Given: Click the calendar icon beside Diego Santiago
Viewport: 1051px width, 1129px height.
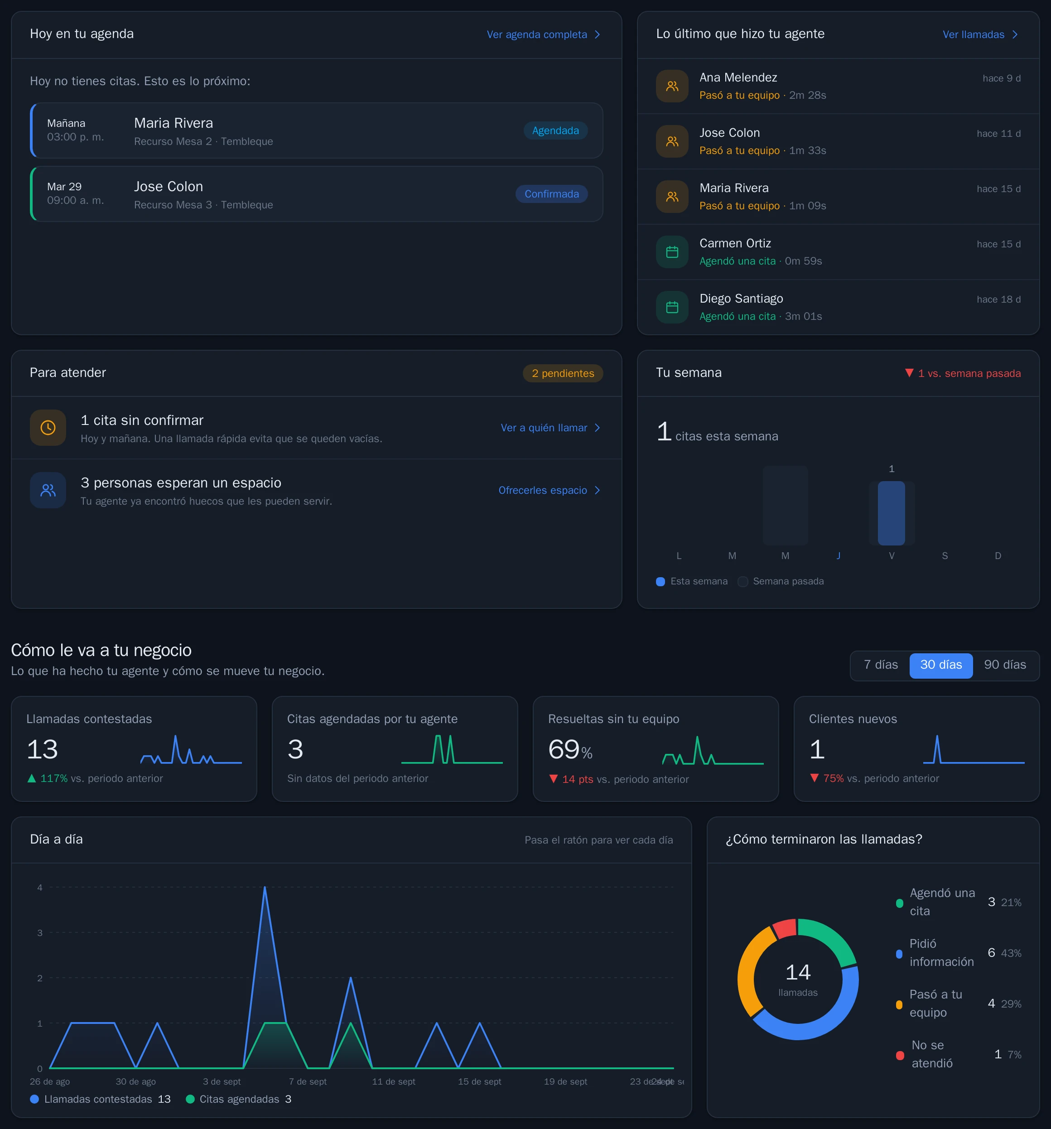Looking at the screenshot, I should [672, 307].
